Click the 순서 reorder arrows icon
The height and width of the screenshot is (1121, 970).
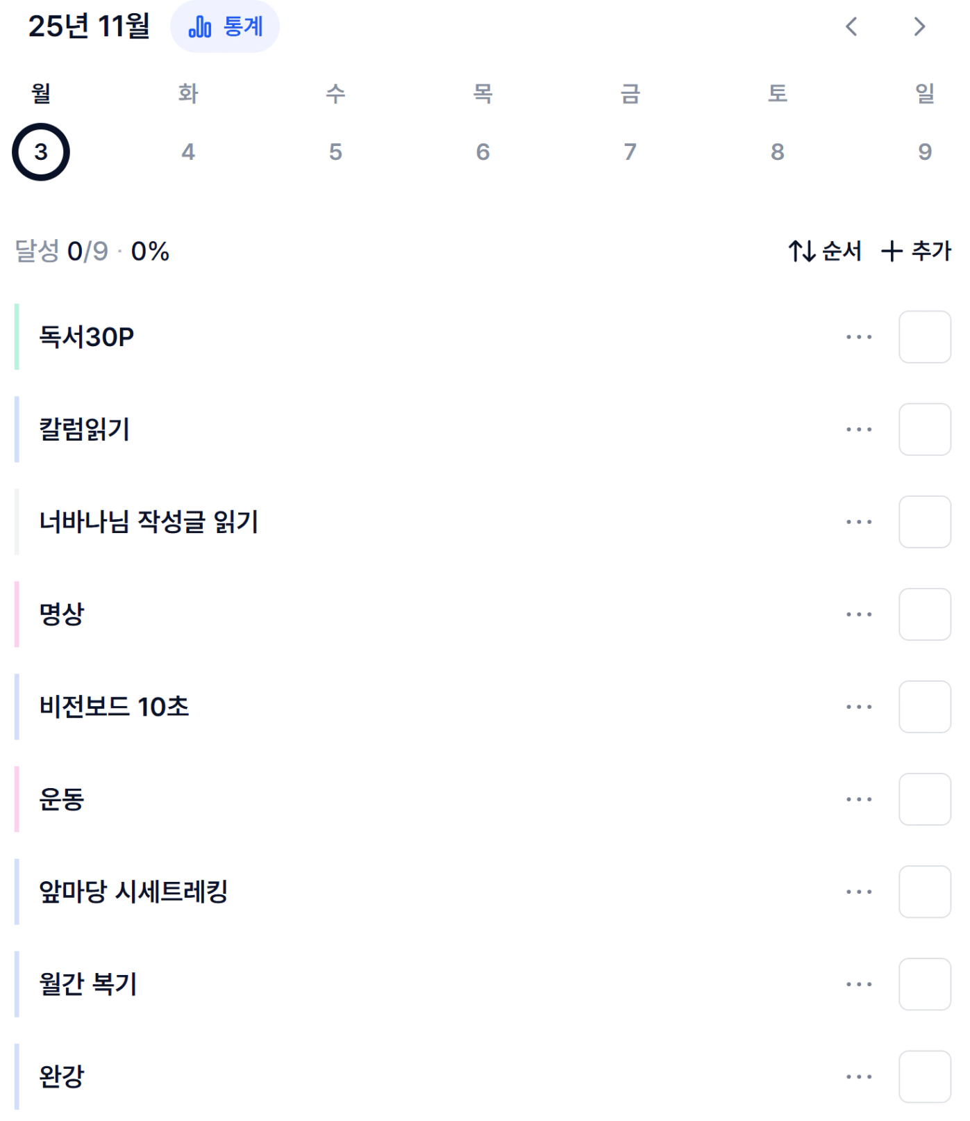point(802,251)
